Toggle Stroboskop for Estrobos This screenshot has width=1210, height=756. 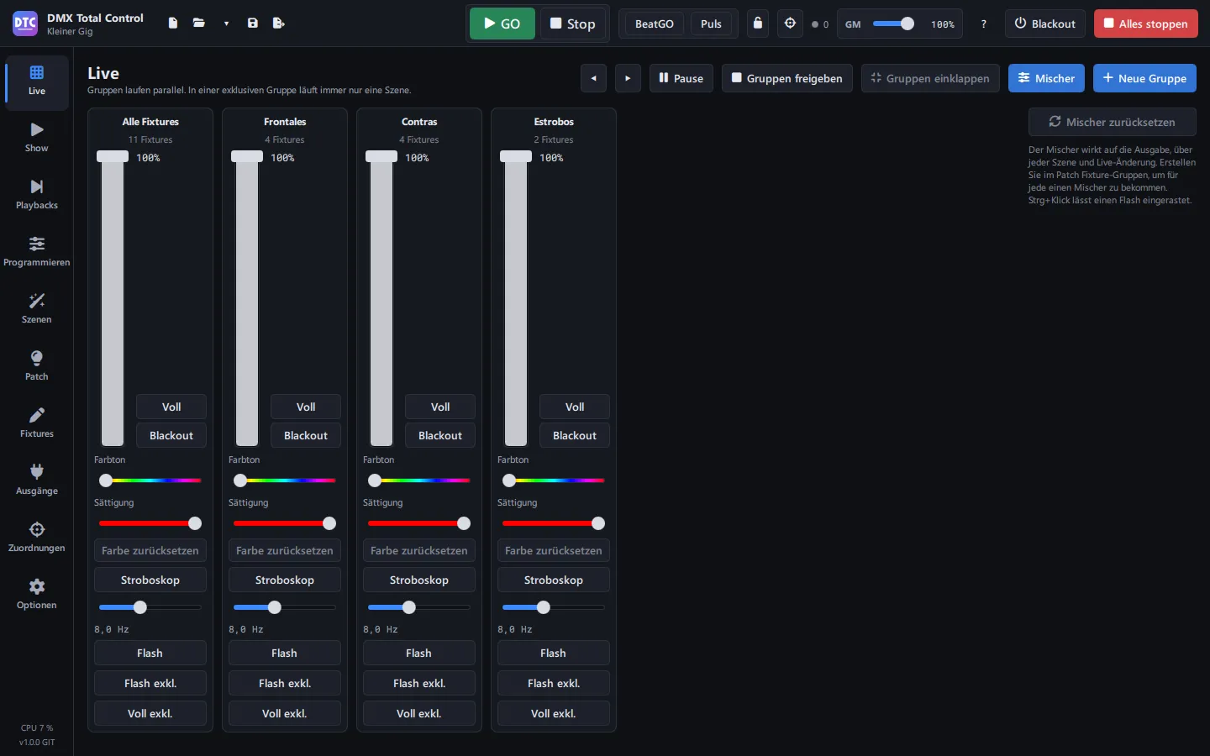point(554,580)
